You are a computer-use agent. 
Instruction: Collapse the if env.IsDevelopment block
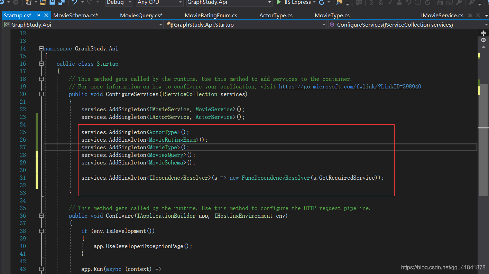click(x=41, y=231)
